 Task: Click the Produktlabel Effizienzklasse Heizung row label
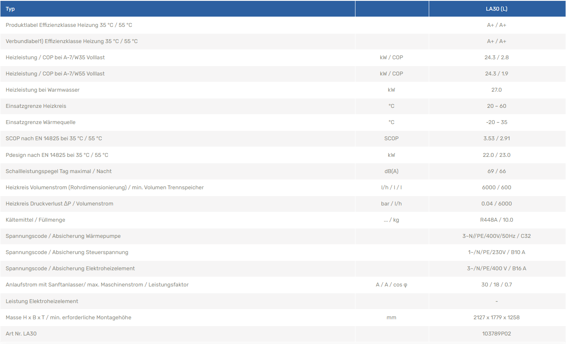pyautogui.click(x=69, y=25)
